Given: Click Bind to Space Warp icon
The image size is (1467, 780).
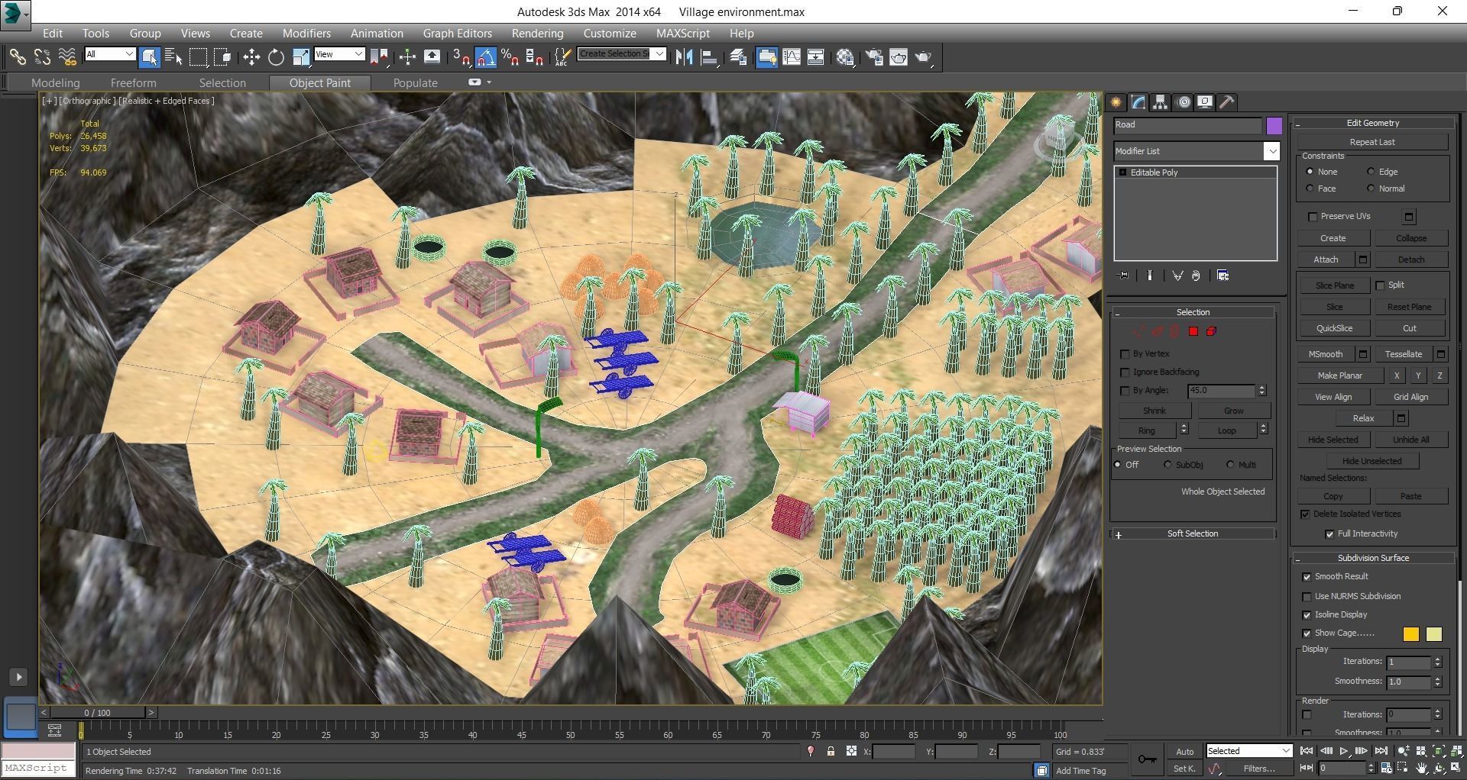Looking at the screenshot, I should (67, 57).
